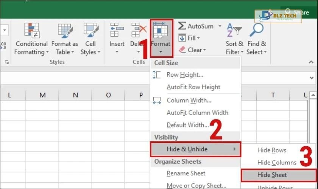Click Rename Sheet option
This screenshot has width=318, height=189.
pos(186,174)
